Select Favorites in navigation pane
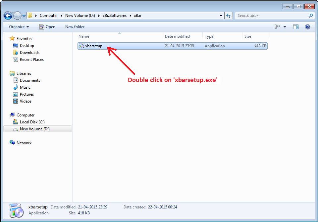Viewport: 318px width, 222px height. [x=24, y=38]
